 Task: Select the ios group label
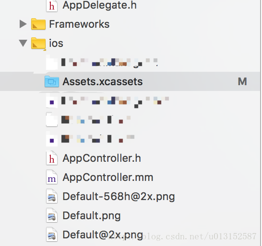point(56,43)
